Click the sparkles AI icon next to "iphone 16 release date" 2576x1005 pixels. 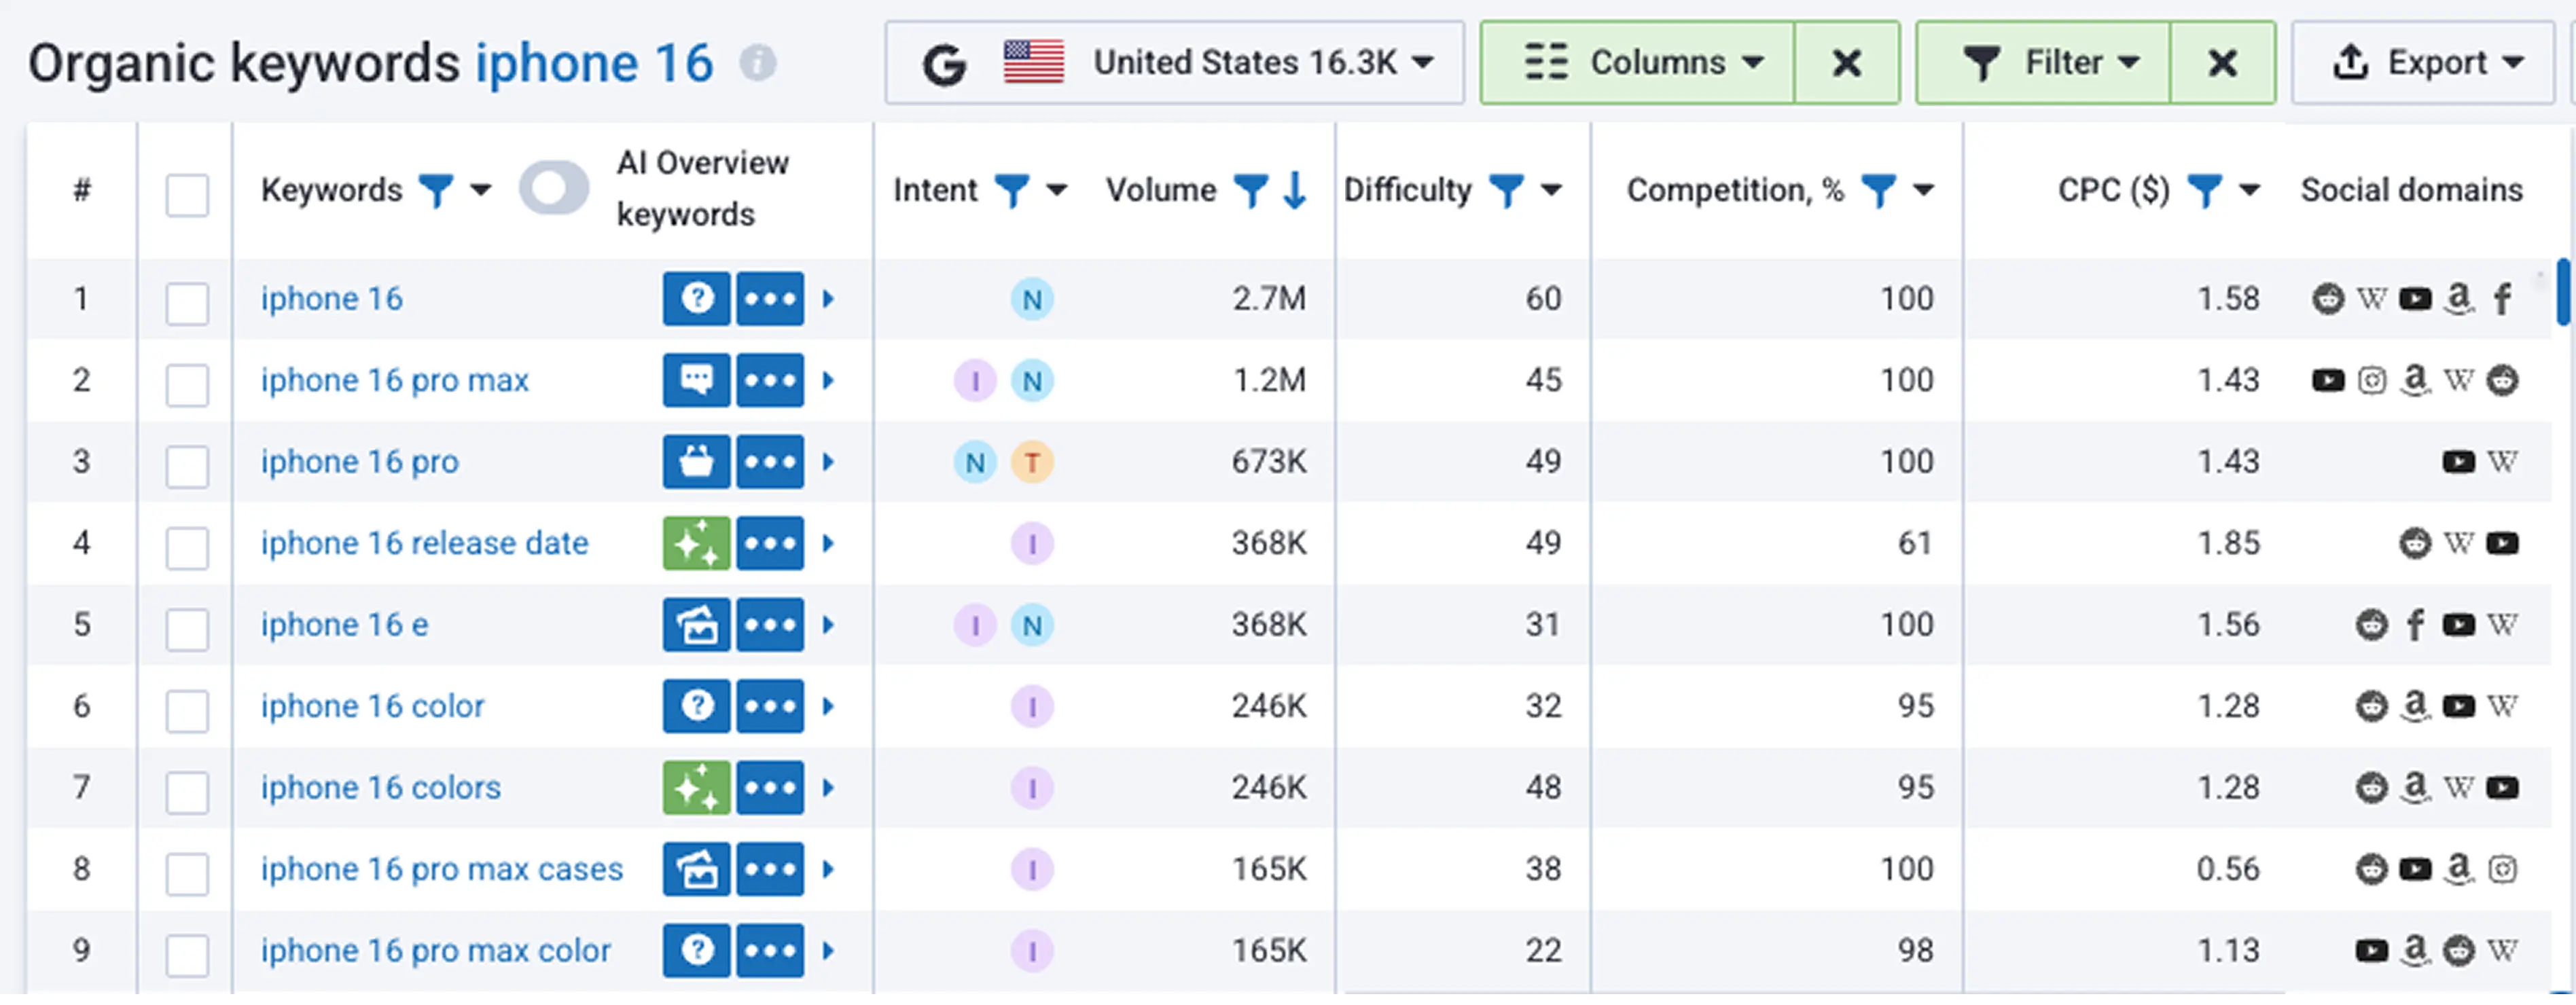(x=696, y=543)
